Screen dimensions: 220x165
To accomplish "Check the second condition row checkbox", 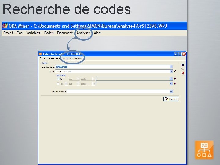I will point(58,84).
